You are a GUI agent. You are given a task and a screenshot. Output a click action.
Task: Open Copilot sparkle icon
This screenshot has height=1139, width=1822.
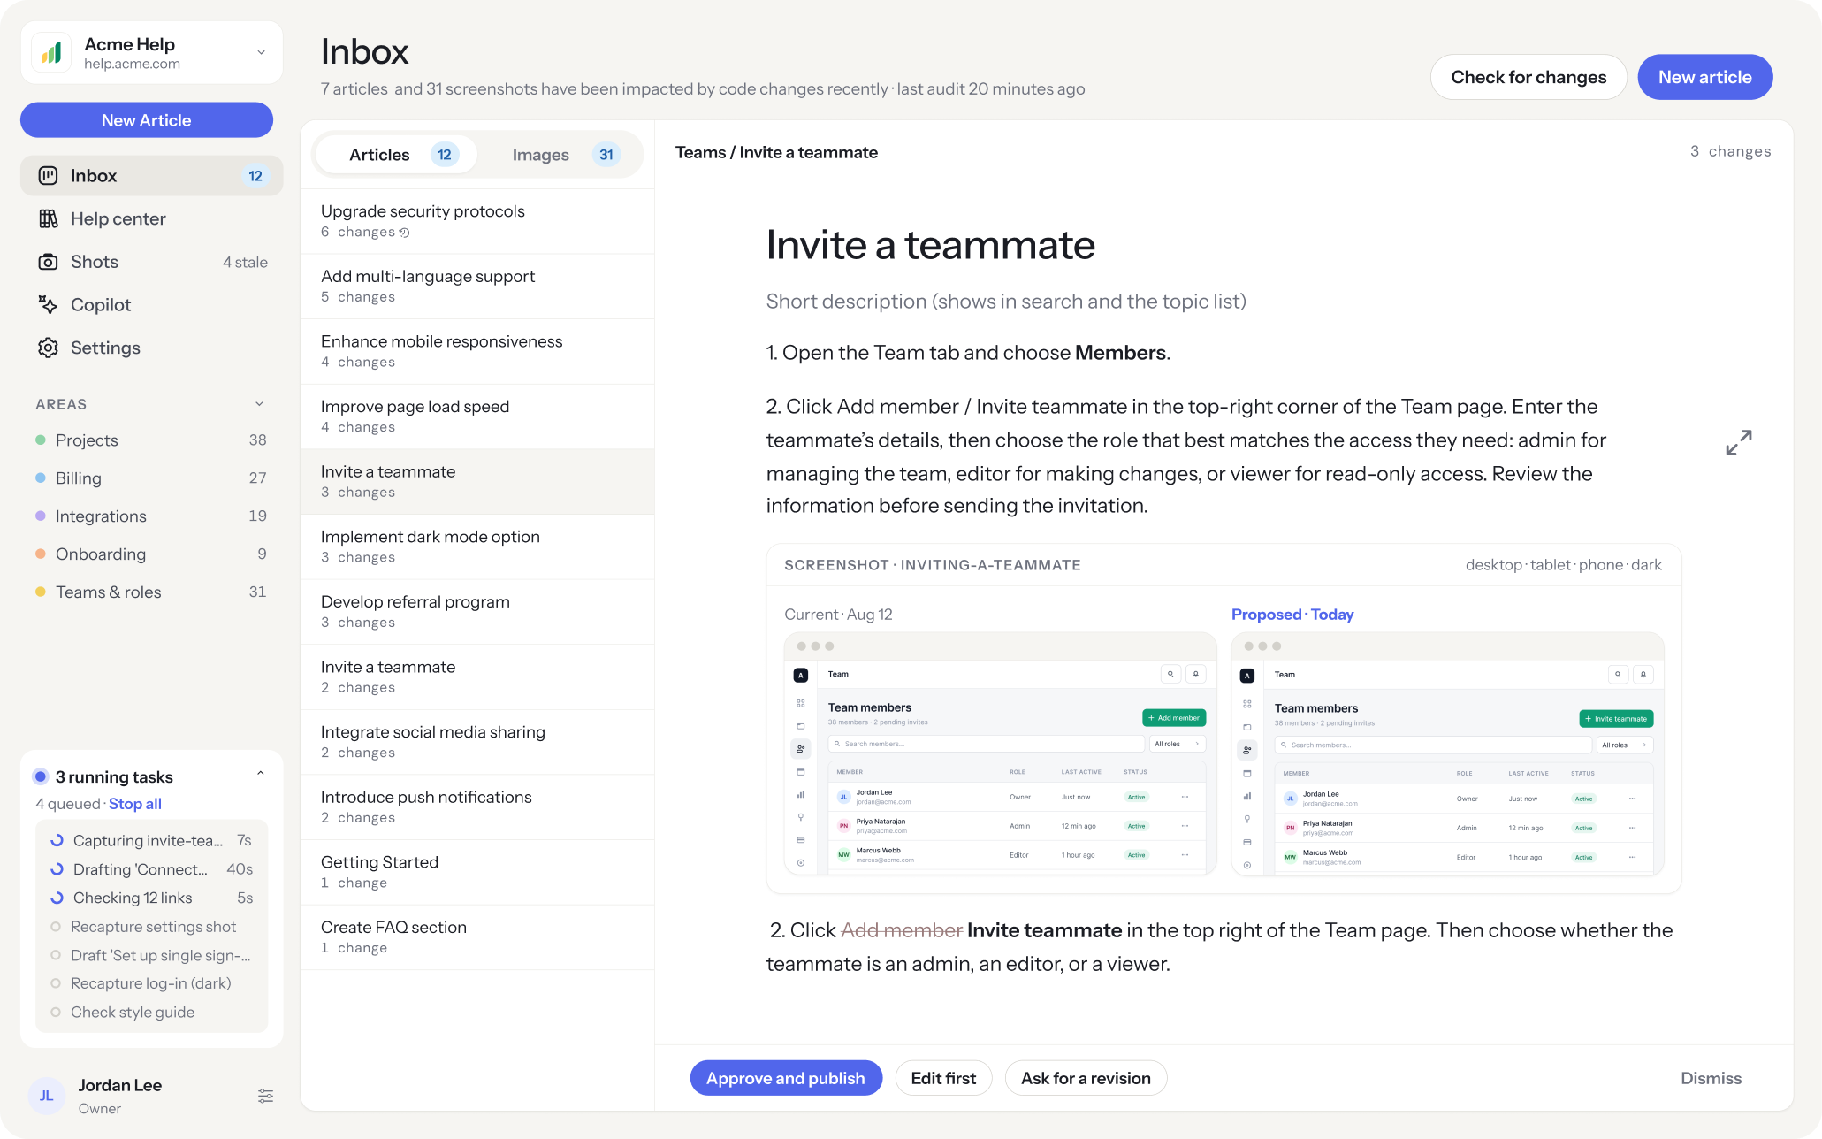click(48, 305)
